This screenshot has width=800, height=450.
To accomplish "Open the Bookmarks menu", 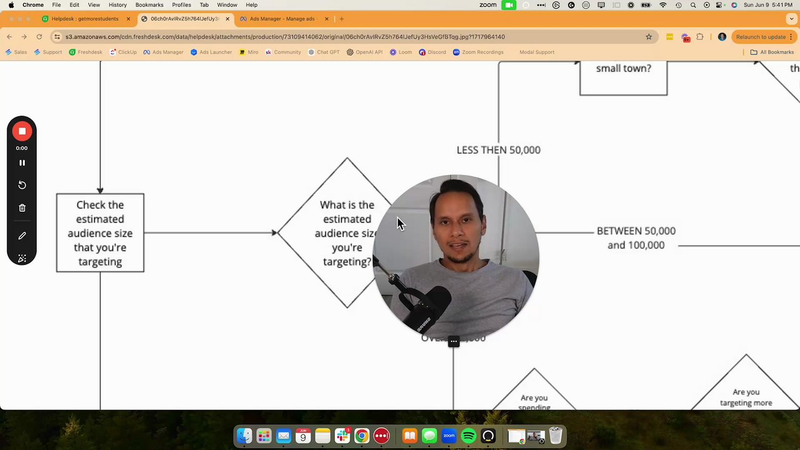I will pos(149,5).
